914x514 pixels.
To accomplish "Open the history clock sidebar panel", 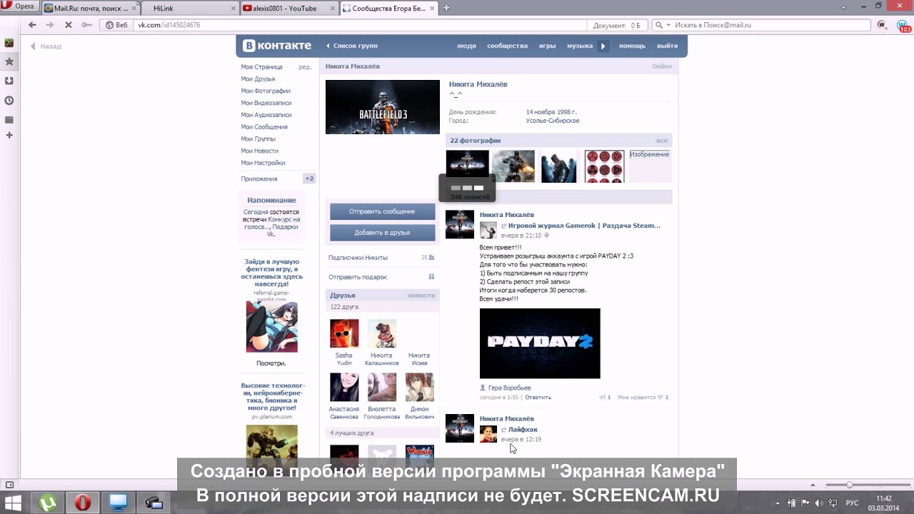I will click(x=9, y=101).
